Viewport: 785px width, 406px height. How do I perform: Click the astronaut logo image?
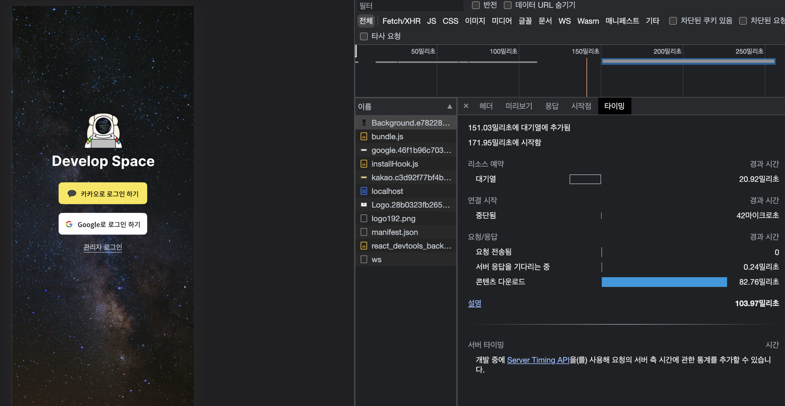[103, 131]
